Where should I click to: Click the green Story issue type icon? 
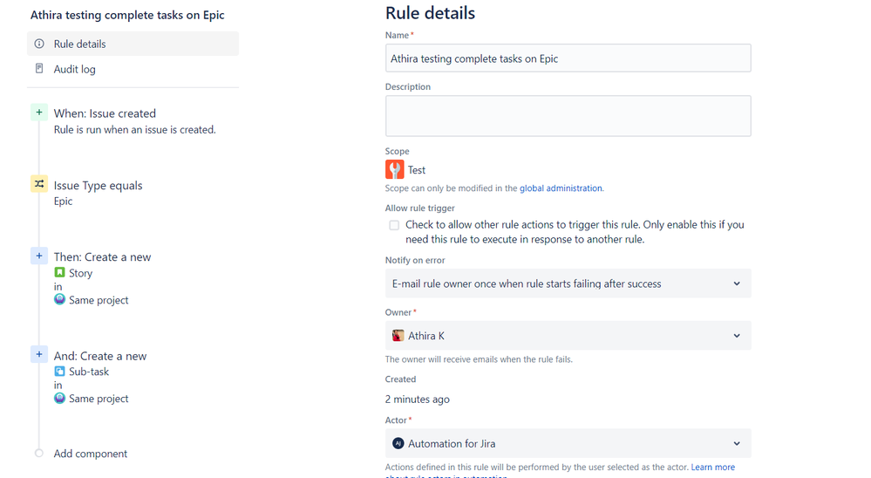pos(59,273)
